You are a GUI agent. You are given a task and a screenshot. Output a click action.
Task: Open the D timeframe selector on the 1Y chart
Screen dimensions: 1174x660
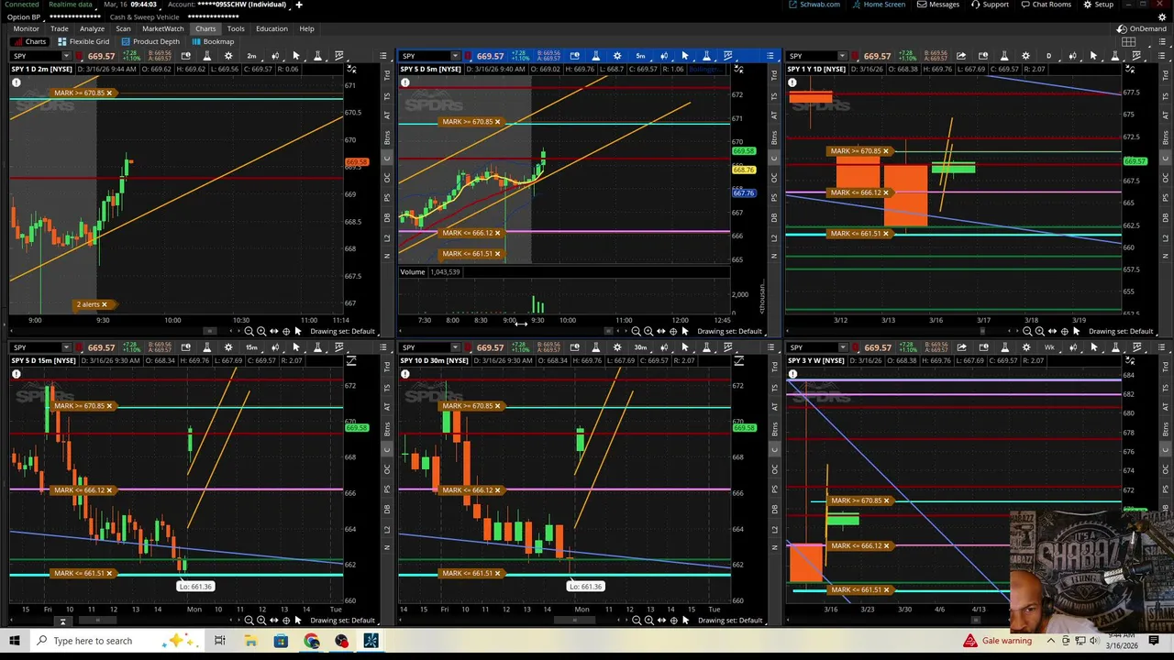click(1048, 56)
